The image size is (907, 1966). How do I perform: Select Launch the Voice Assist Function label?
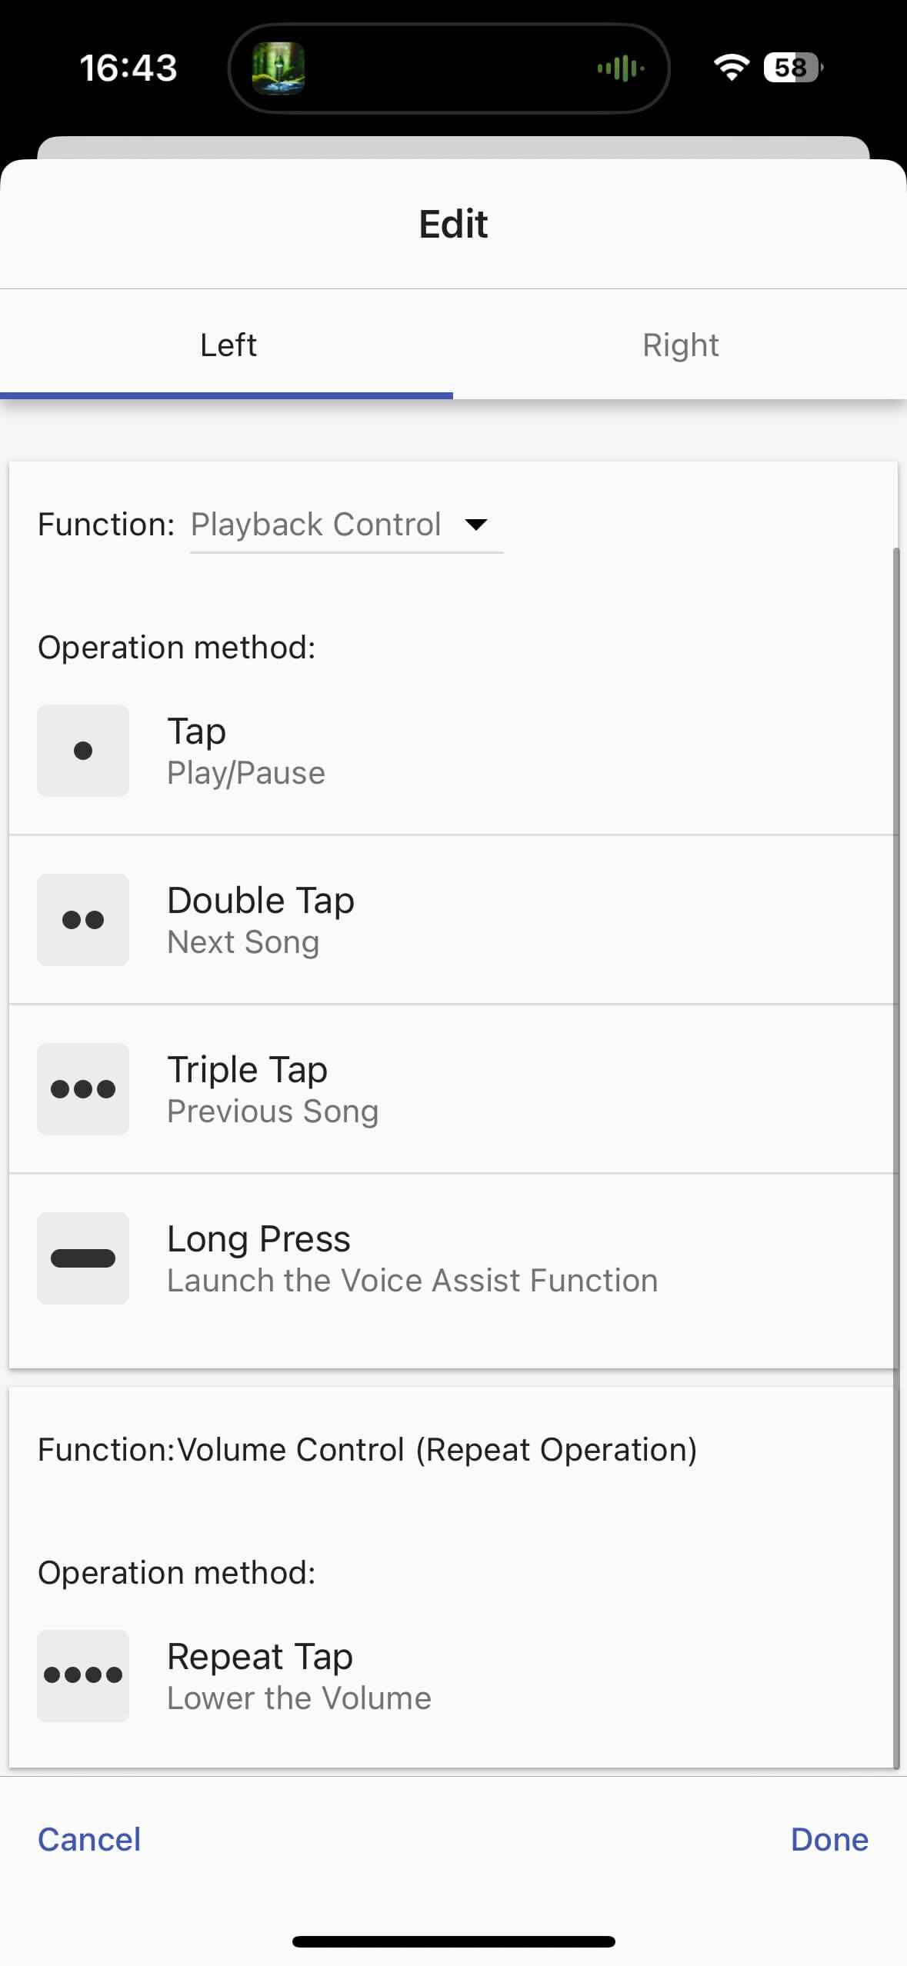click(412, 1281)
